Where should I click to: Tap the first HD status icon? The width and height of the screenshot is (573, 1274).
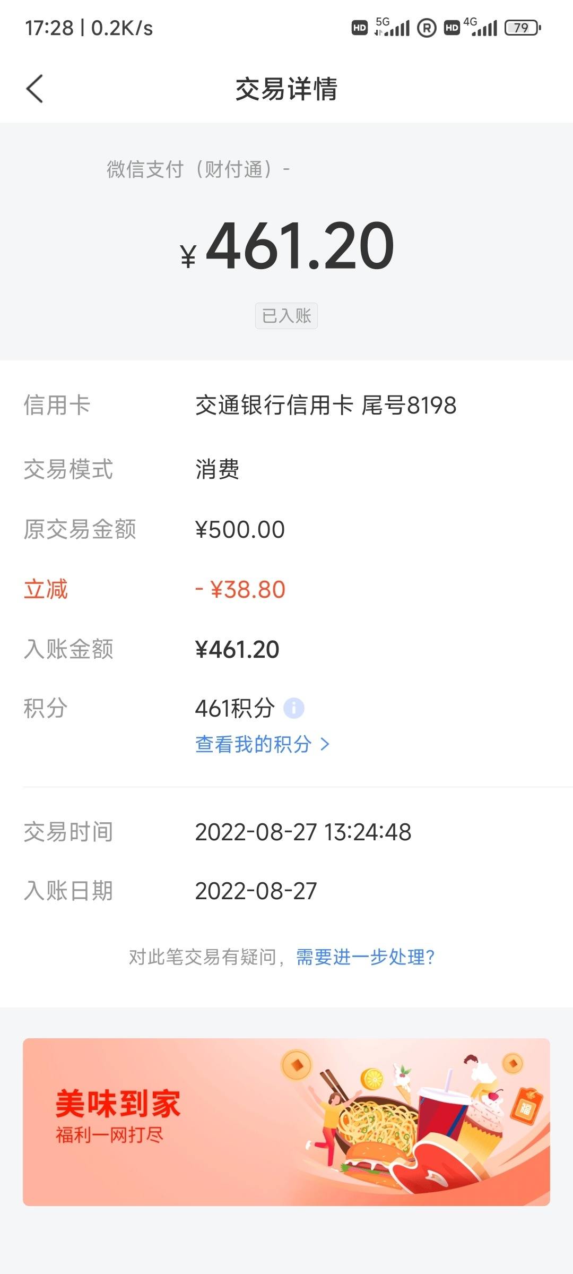tap(360, 28)
